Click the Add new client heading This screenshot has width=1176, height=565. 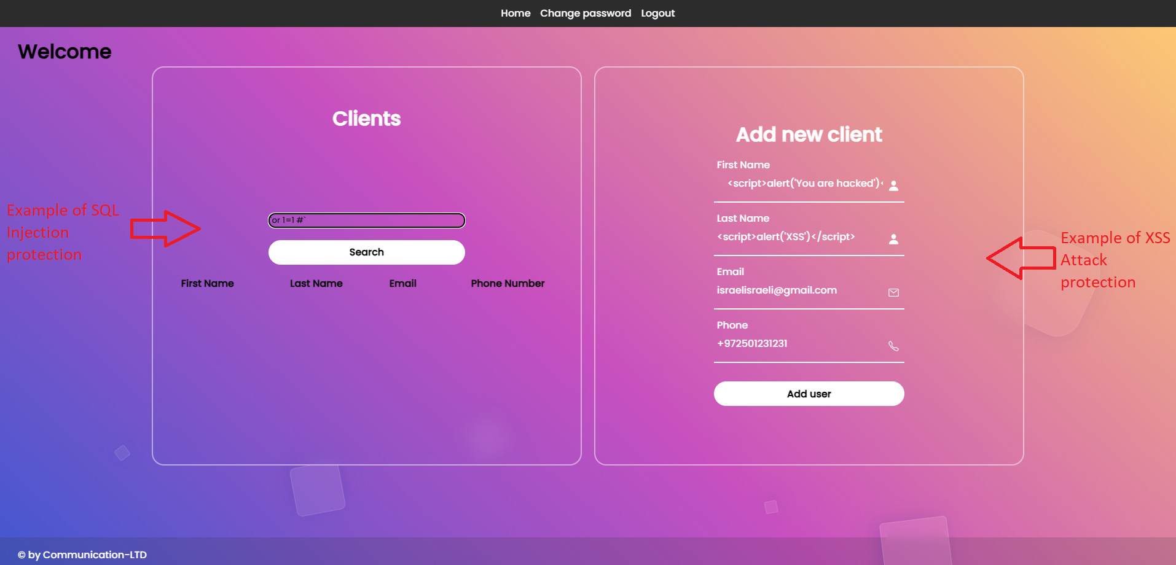[809, 134]
